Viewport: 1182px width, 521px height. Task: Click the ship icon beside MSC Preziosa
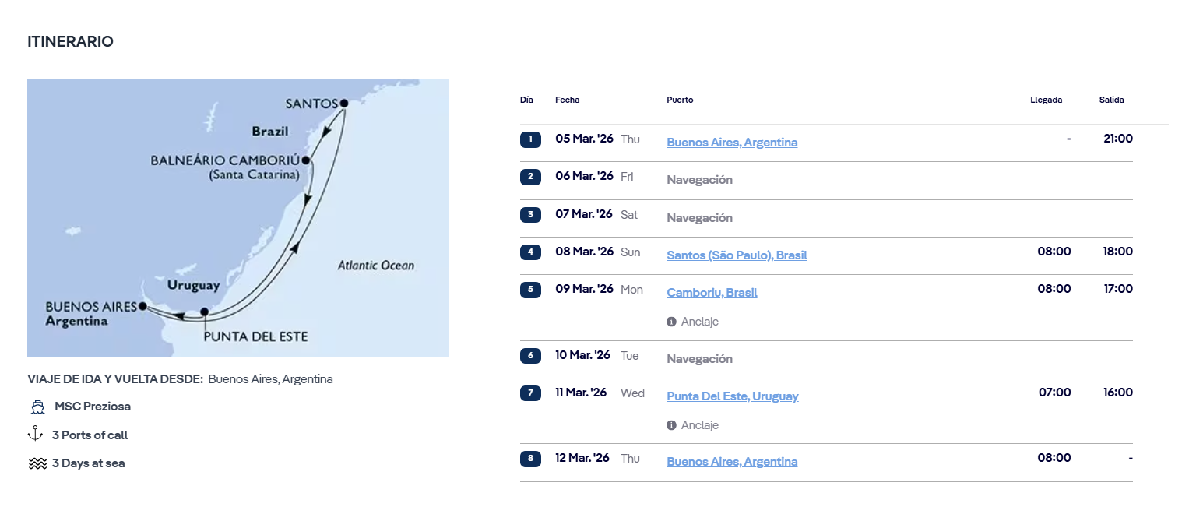click(37, 407)
